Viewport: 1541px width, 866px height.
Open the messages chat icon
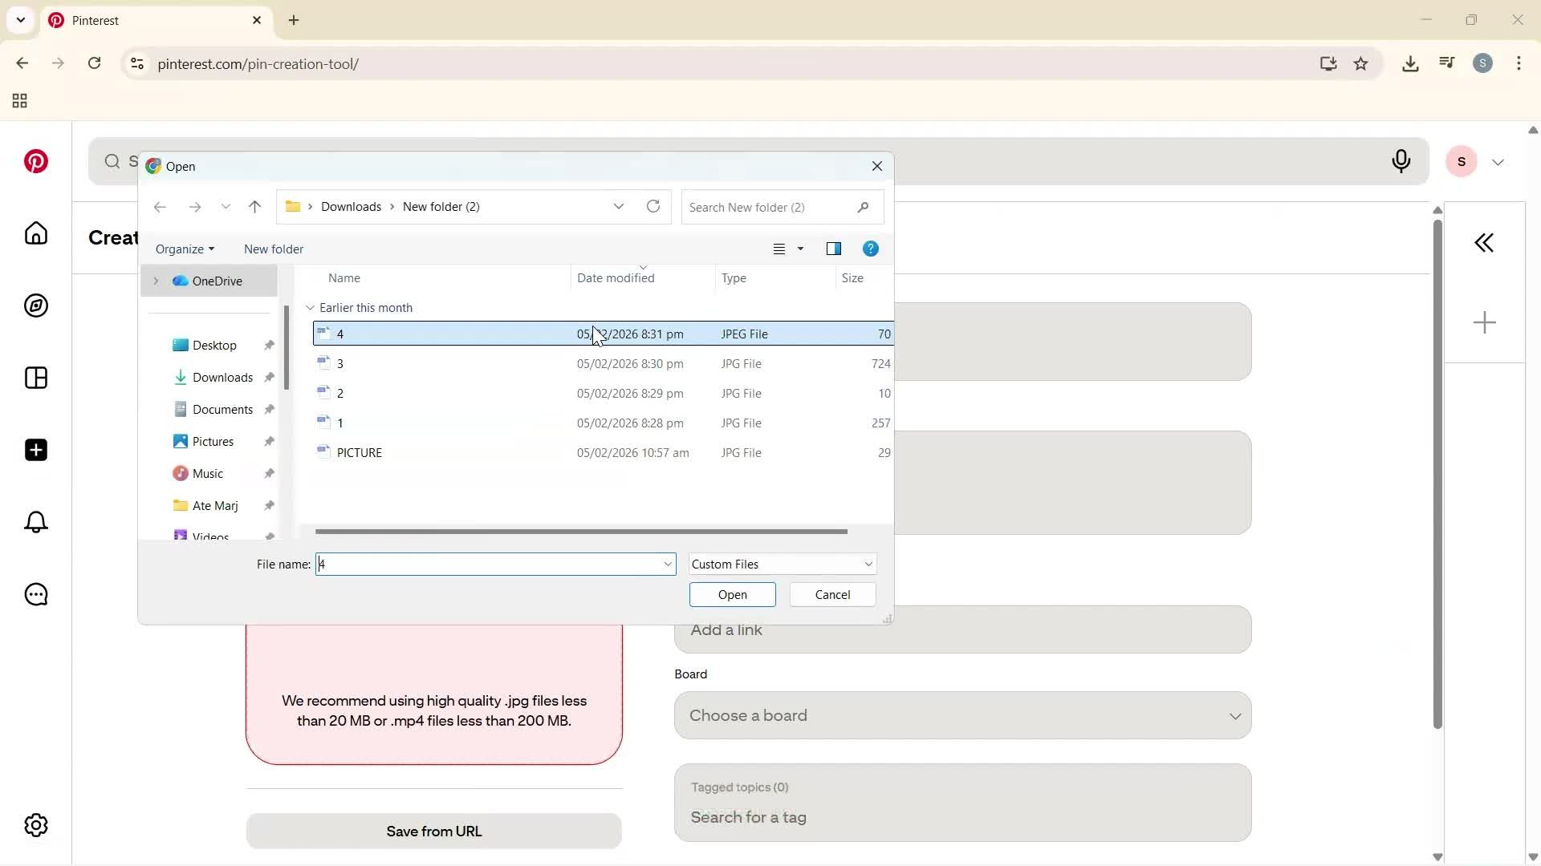click(x=35, y=594)
